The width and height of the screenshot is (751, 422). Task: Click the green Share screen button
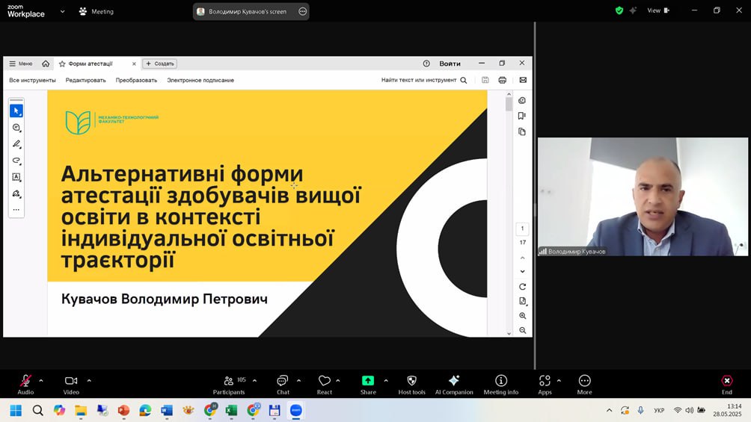[368, 381]
